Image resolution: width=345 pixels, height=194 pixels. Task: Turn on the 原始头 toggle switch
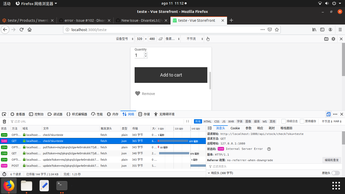335,173
